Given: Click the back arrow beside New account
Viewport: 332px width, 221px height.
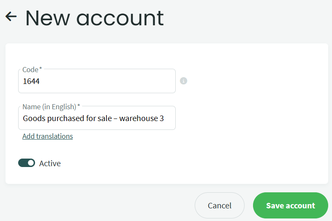Looking at the screenshot, I should 11,17.
